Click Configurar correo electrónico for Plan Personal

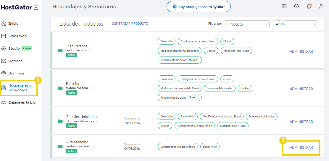coord(198,42)
